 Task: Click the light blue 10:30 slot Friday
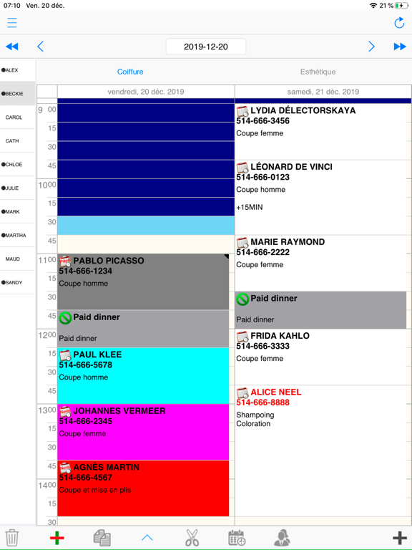tap(146, 226)
